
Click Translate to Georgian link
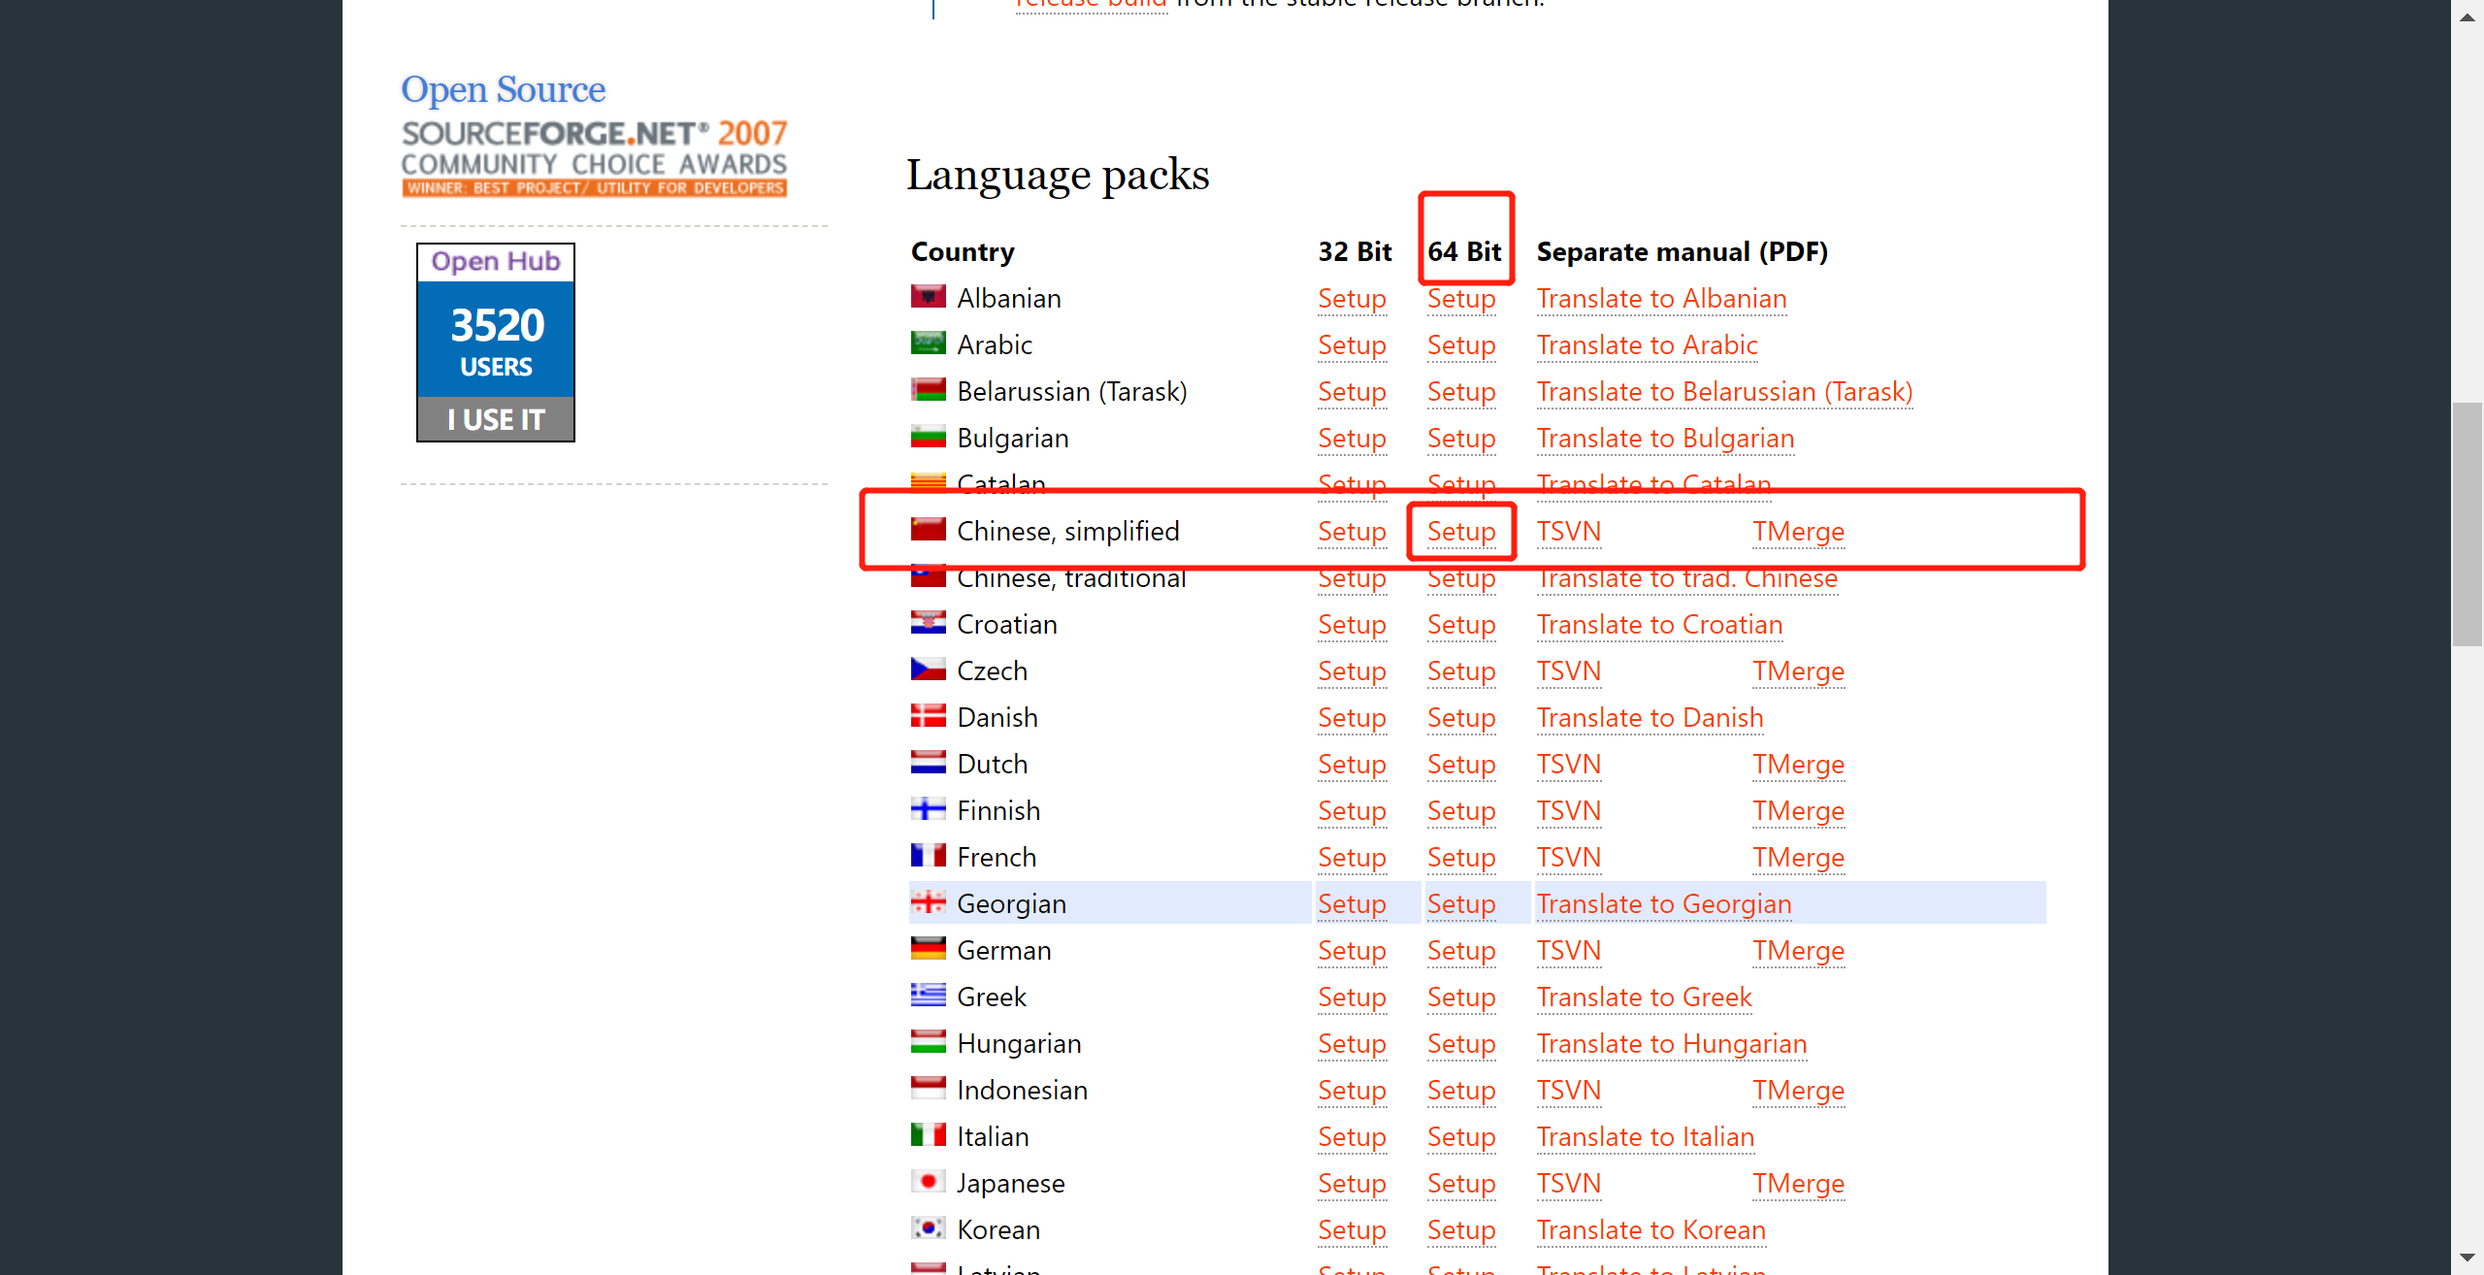tap(1664, 904)
